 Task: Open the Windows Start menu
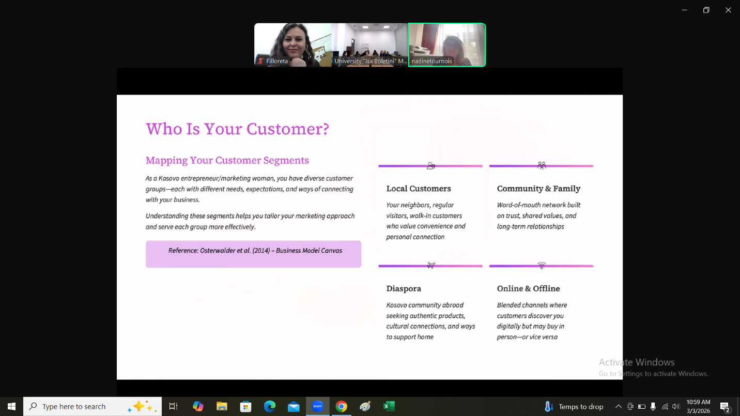pos(11,407)
